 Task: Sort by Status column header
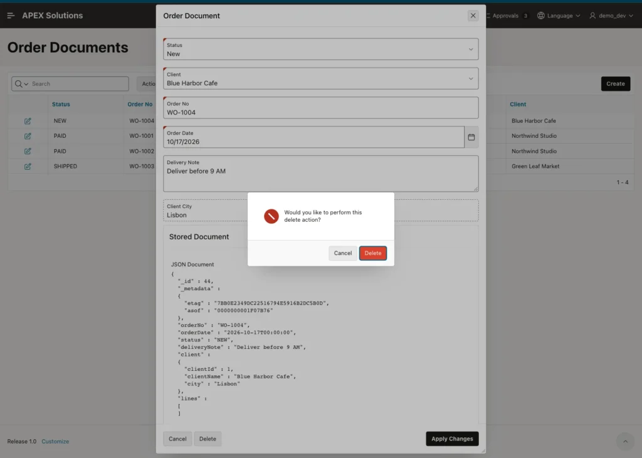61,104
